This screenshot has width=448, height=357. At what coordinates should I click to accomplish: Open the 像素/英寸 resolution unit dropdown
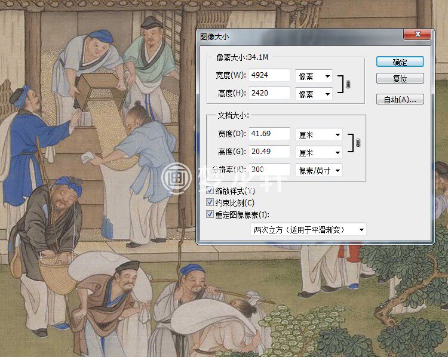(x=318, y=170)
